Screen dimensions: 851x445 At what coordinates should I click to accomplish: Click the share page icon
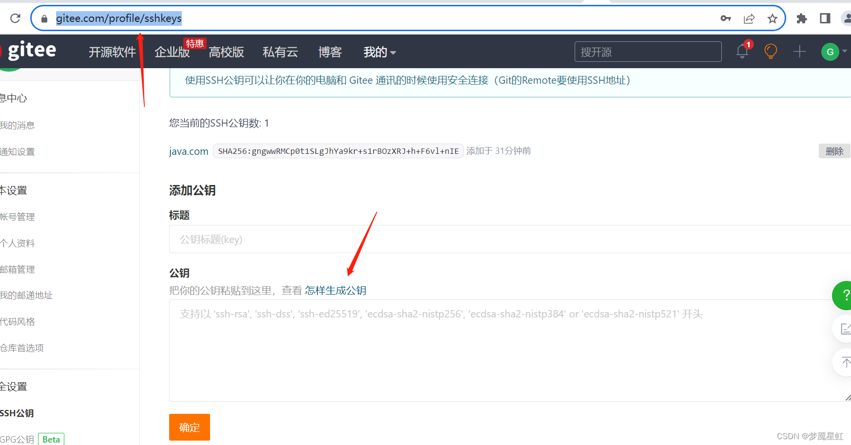pos(749,19)
